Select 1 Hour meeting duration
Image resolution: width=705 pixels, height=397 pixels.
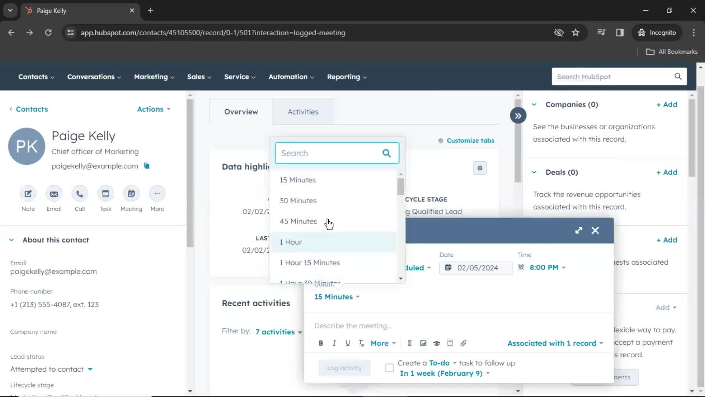(x=291, y=242)
